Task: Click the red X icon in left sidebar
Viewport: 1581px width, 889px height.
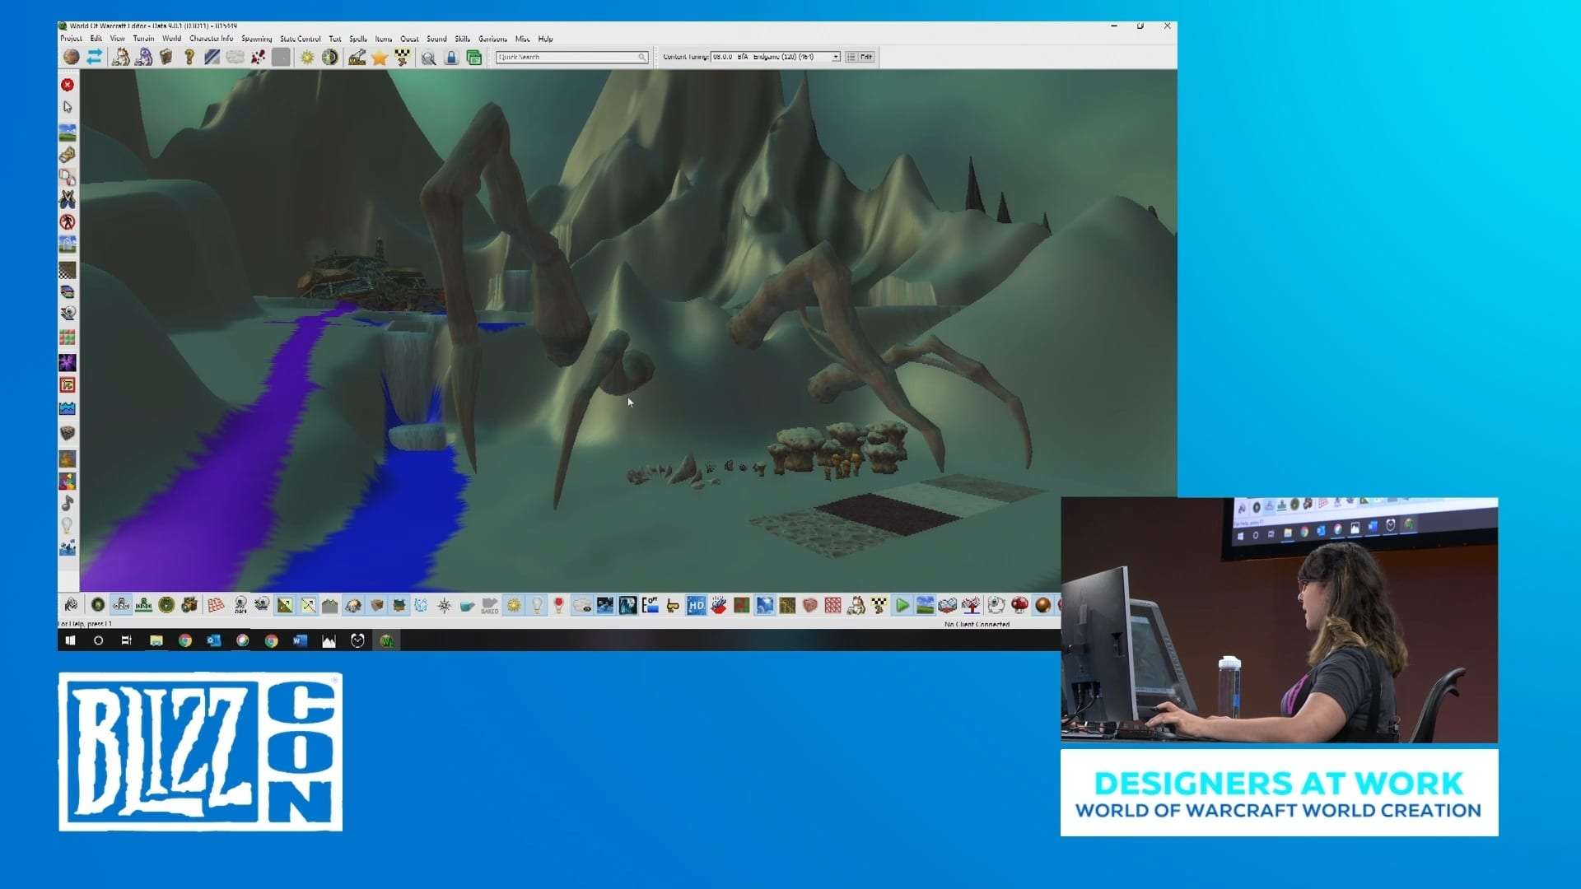Action: [x=68, y=85]
